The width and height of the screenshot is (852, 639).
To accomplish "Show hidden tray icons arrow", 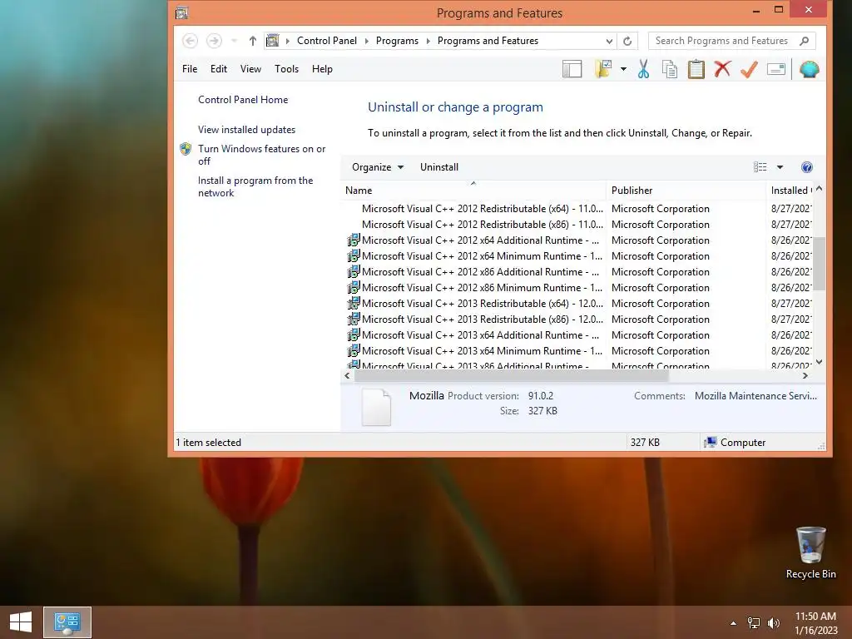I will [x=734, y=623].
